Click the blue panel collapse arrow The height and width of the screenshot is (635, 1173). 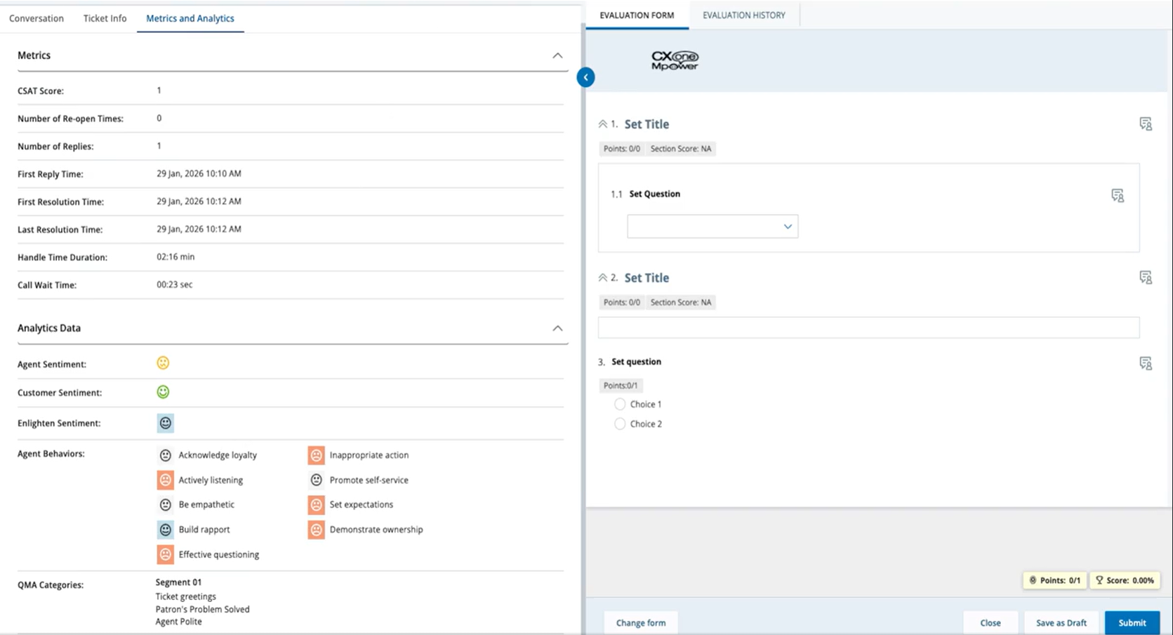585,77
